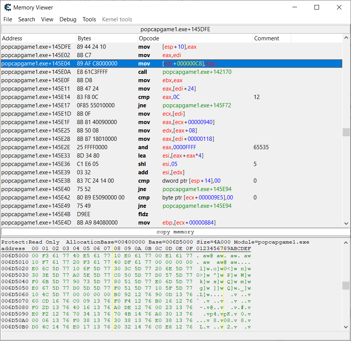Click hex row address 006D5090

[x=15, y=314]
